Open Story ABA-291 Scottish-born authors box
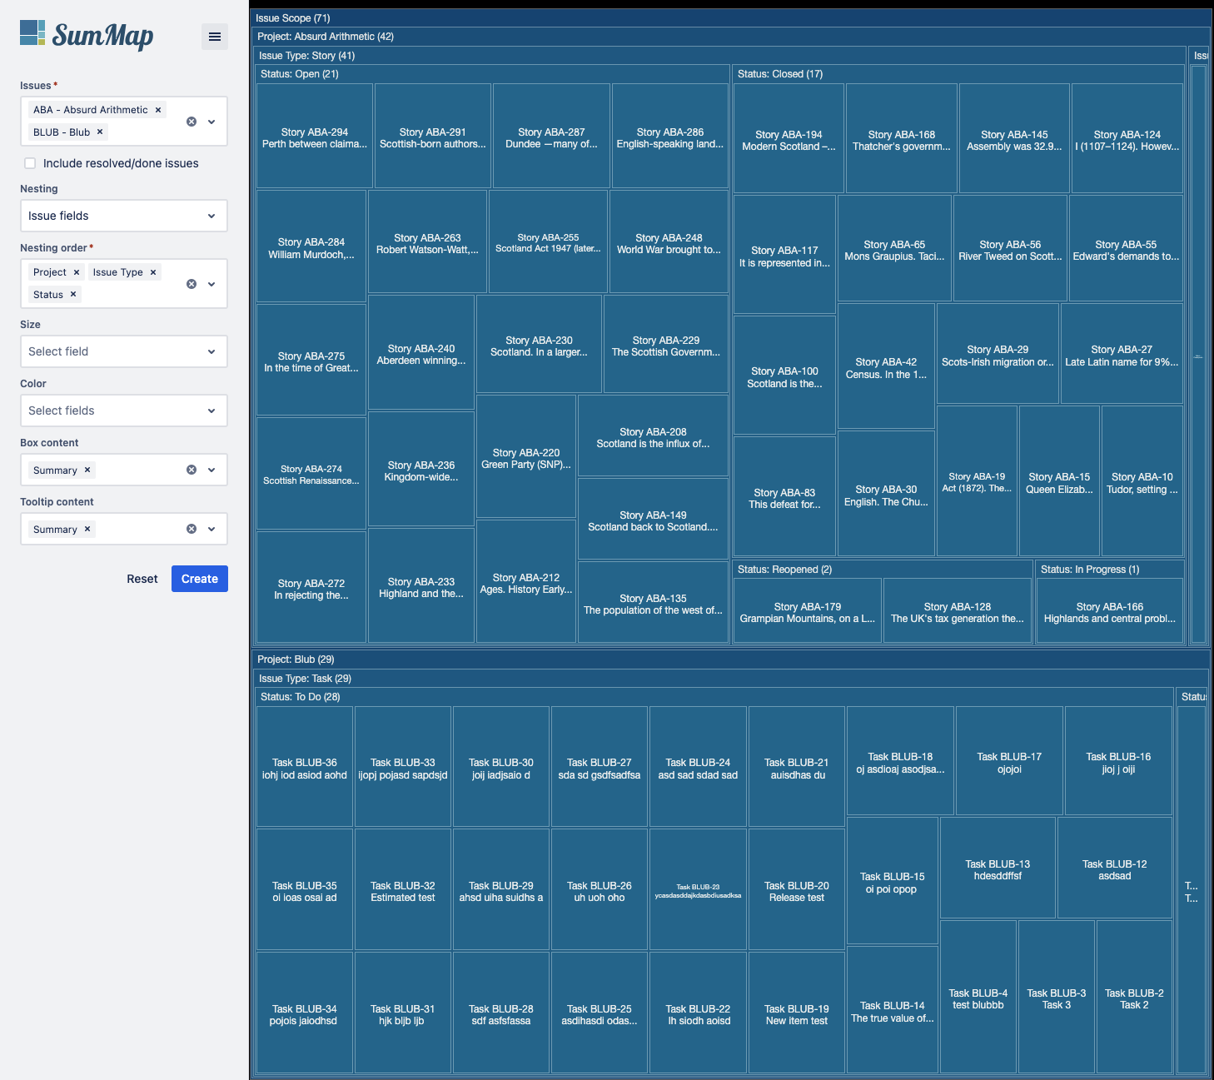 (433, 137)
